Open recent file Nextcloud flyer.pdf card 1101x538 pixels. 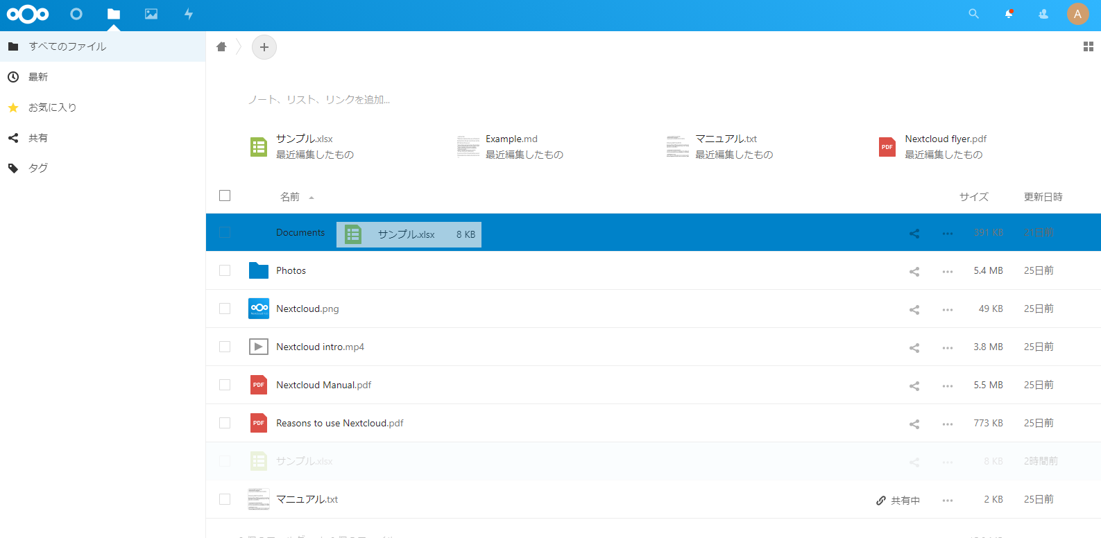pyautogui.click(x=932, y=146)
